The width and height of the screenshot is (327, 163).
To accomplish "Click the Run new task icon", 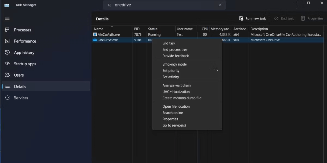I will click(241, 18).
